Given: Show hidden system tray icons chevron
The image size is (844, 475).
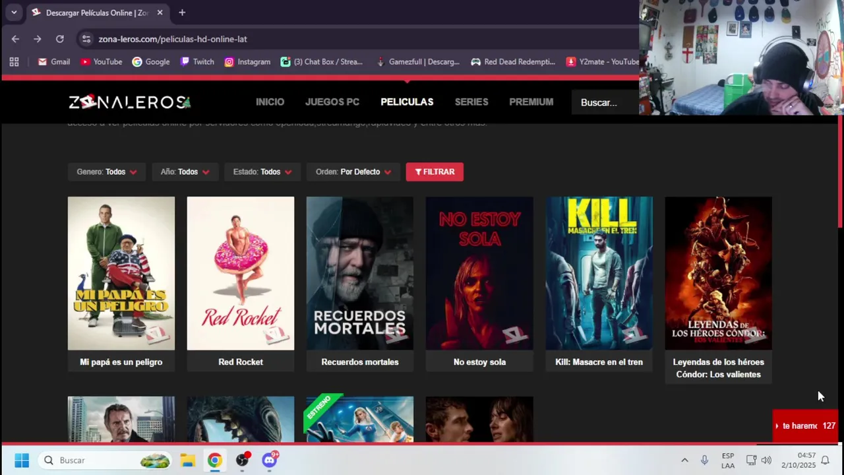Looking at the screenshot, I should [x=684, y=460].
